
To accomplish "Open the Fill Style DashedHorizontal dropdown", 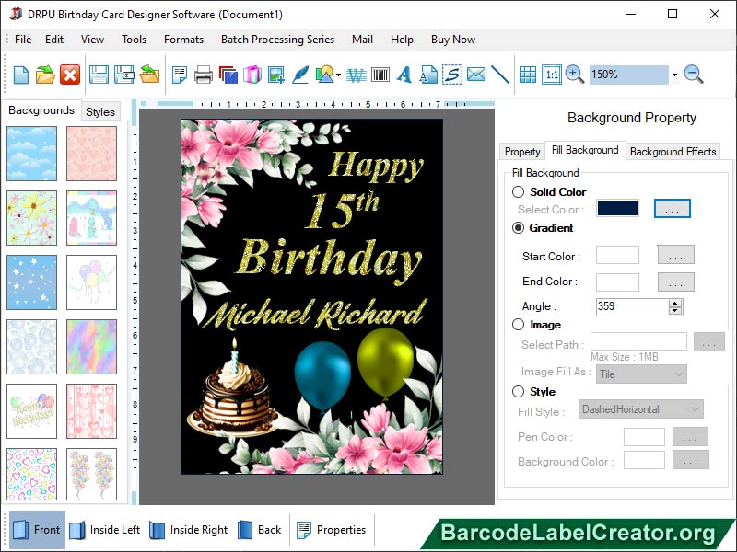I will (x=641, y=409).
